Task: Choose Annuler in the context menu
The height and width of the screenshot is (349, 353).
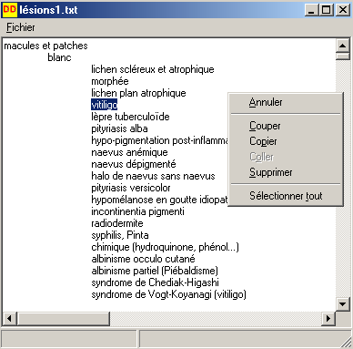Action: click(266, 102)
